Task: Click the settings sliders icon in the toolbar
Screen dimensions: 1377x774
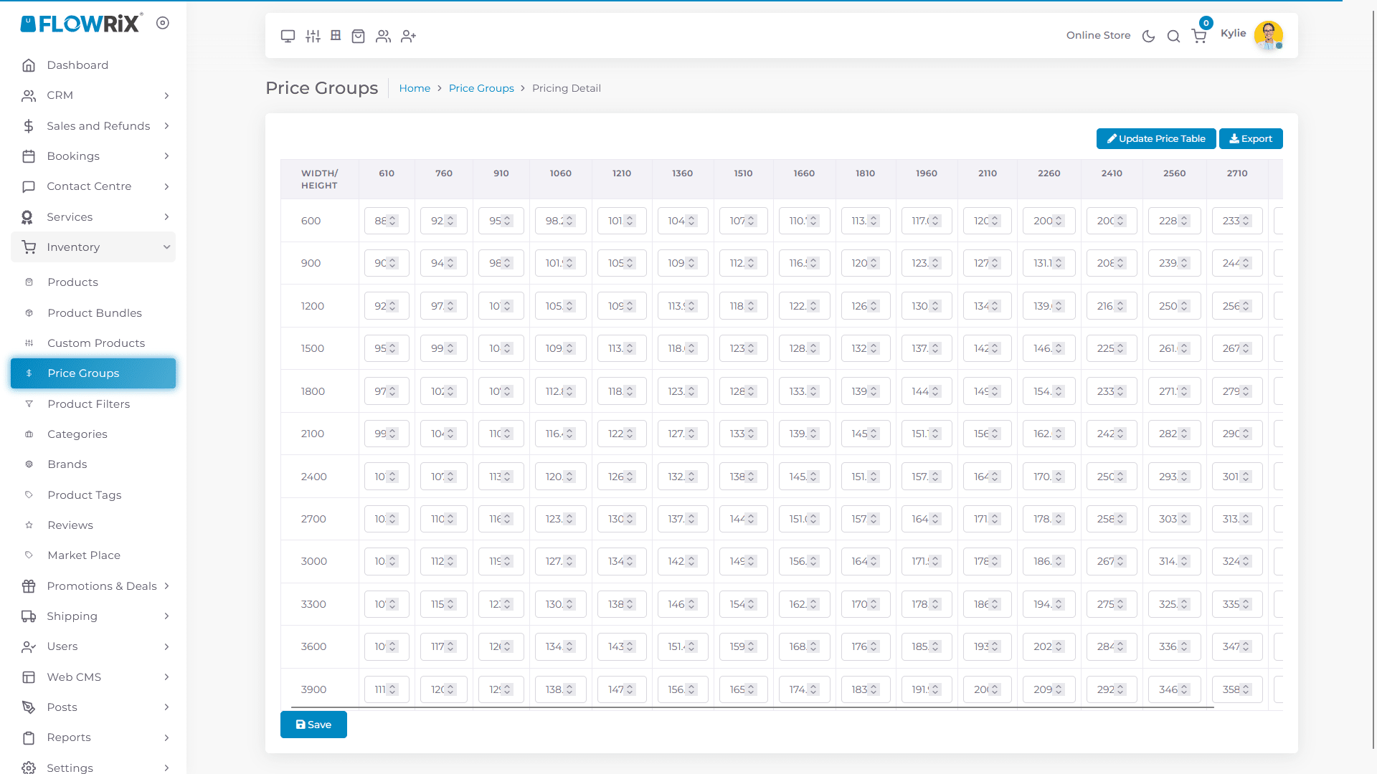Action: pyautogui.click(x=312, y=35)
